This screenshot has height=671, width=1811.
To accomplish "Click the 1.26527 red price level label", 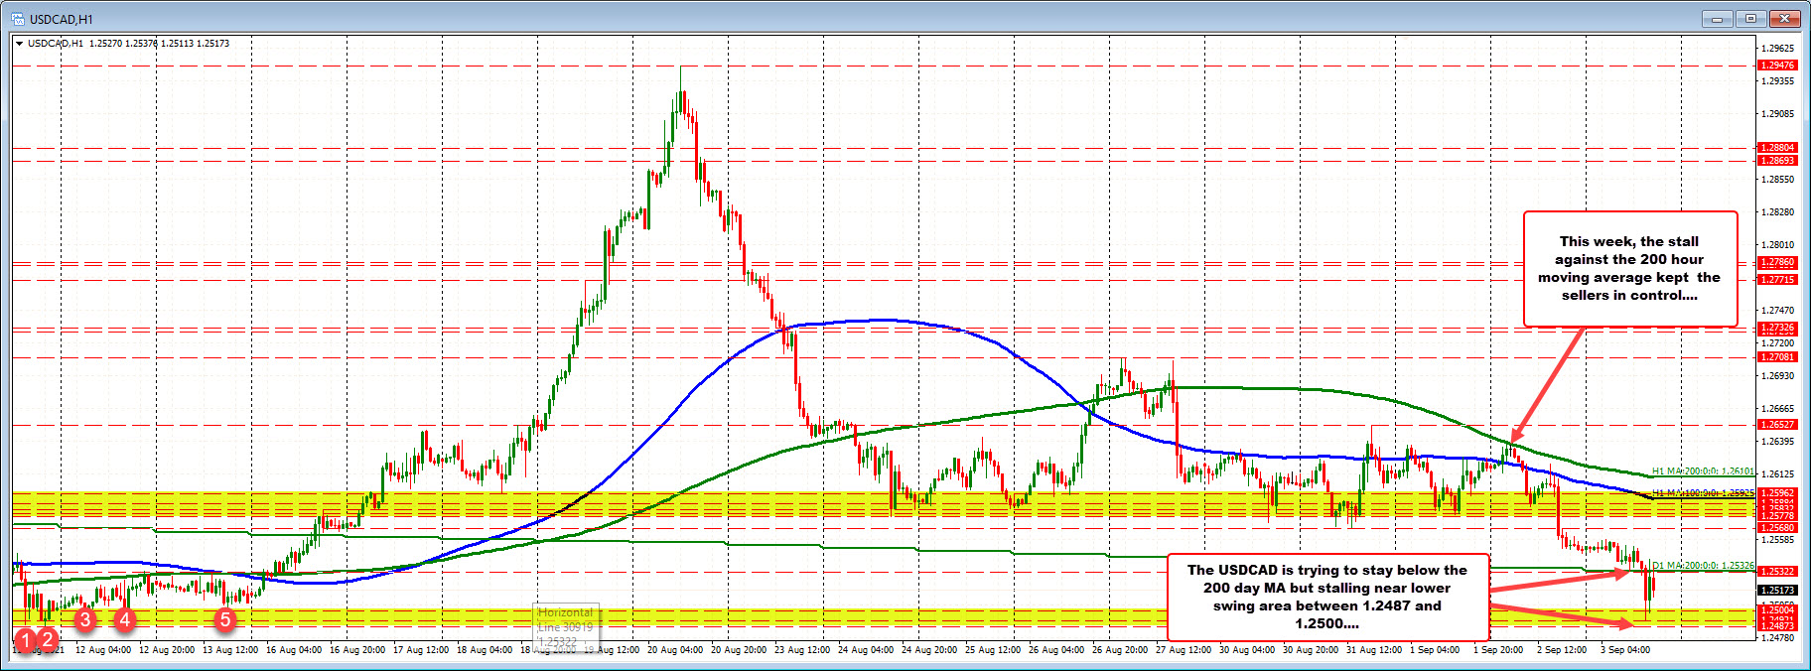I will coord(1777,425).
